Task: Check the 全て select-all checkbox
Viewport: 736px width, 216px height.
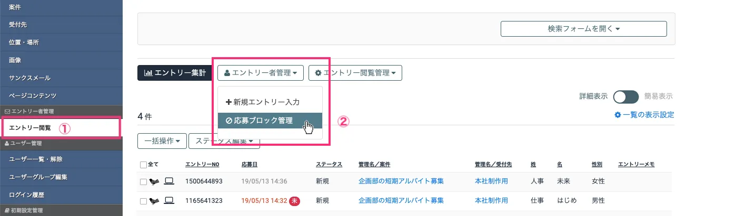Action: [x=144, y=165]
